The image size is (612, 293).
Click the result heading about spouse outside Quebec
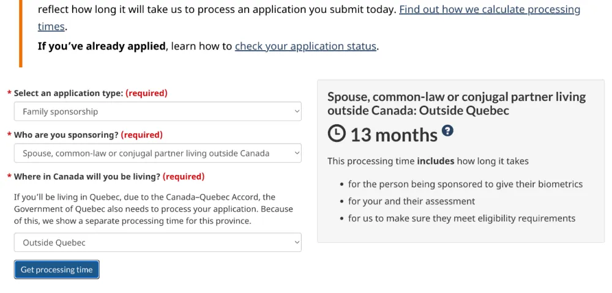pos(457,104)
